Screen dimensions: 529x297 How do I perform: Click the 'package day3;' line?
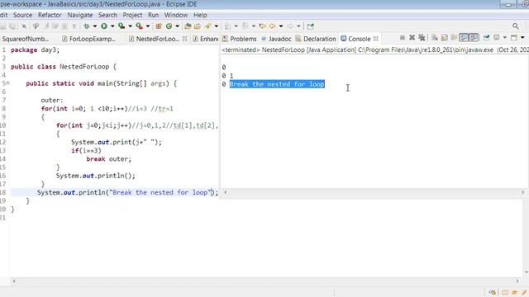(x=35, y=50)
